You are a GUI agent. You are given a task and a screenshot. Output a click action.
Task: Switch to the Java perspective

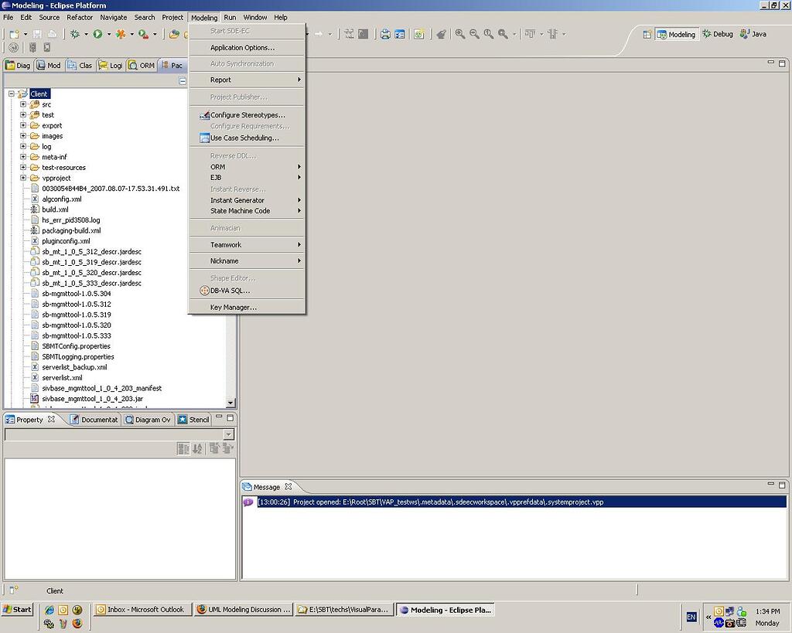[x=753, y=34]
